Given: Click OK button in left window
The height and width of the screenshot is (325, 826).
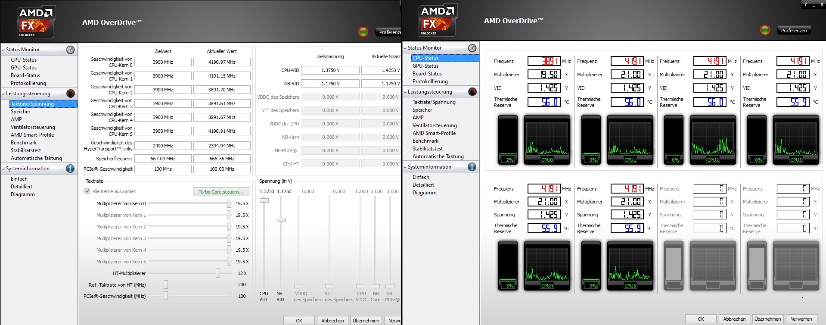Looking at the screenshot, I should point(299,321).
